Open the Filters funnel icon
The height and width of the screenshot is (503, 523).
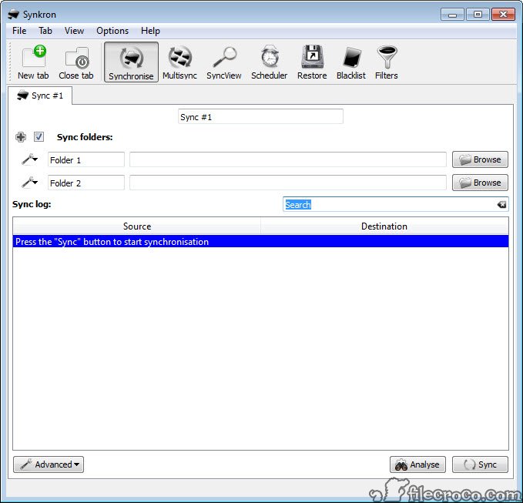[x=386, y=62]
